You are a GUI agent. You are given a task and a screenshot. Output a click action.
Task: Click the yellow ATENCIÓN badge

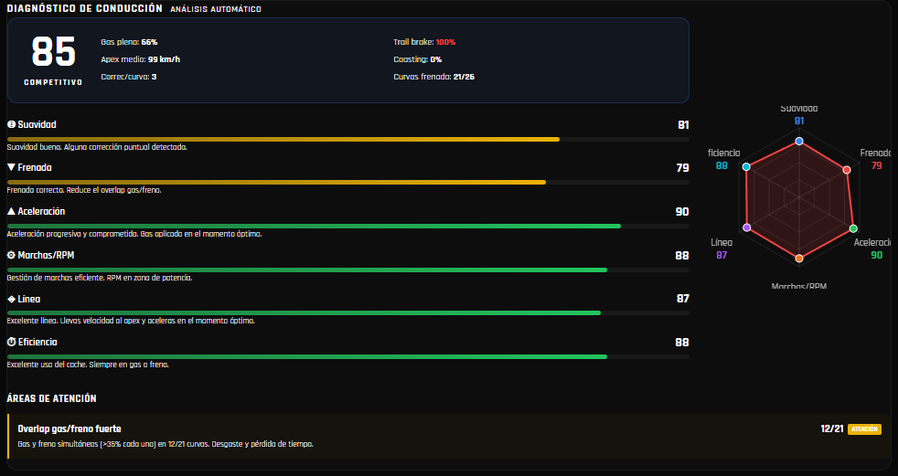[864, 429]
